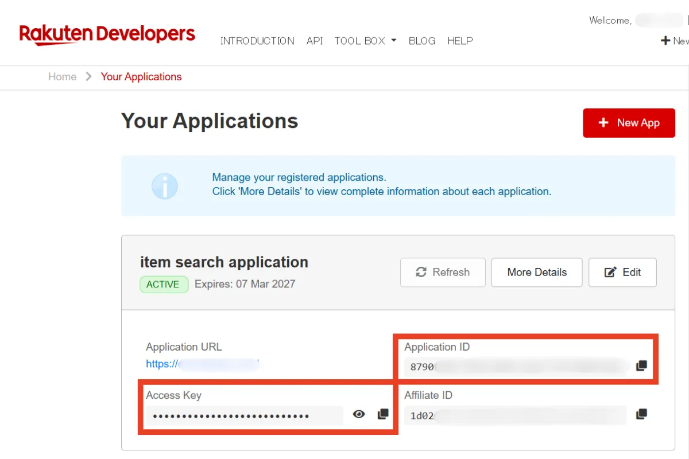
Task: View More Details of item search application
Action: (x=537, y=273)
